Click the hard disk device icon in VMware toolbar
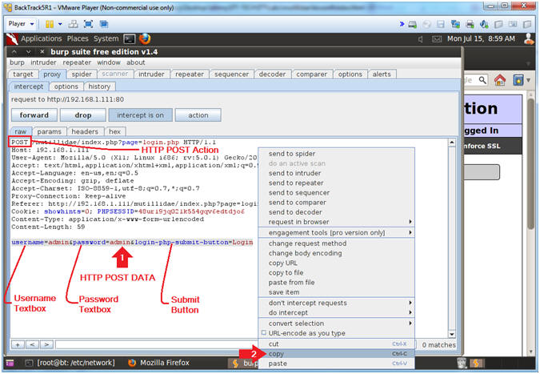540x374 pixels. point(412,25)
